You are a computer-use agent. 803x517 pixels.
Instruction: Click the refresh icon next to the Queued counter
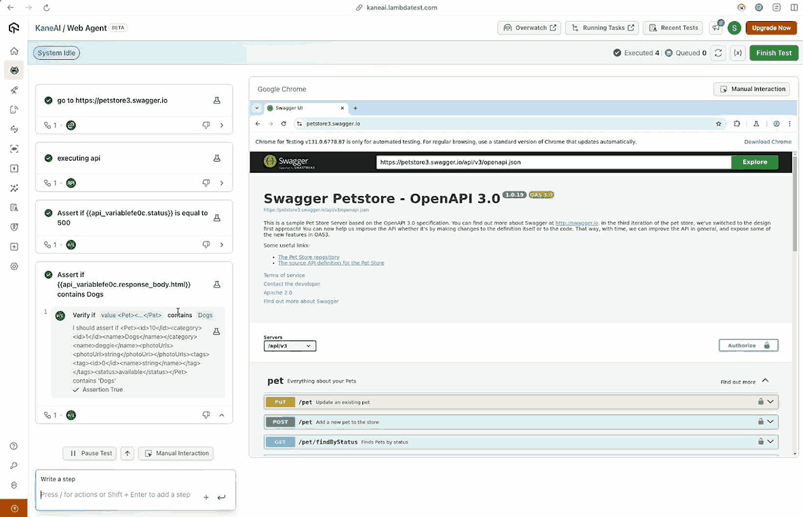[x=718, y=52]
